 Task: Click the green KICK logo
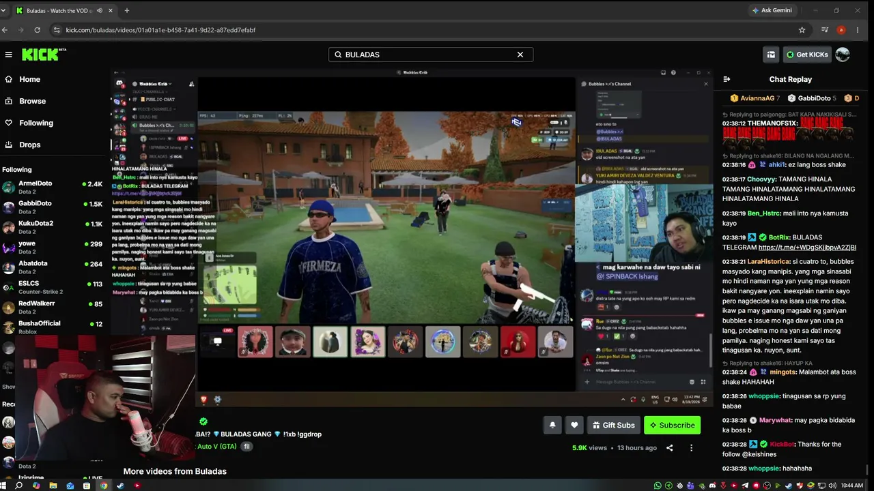[x=44, y=55]
